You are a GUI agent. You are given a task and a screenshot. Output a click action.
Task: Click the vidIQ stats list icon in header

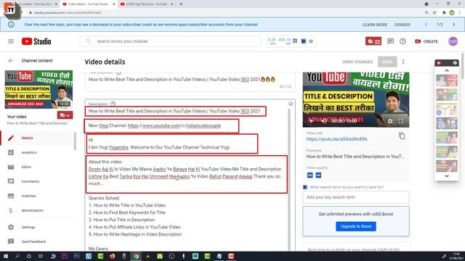click(x=311, y=41)
